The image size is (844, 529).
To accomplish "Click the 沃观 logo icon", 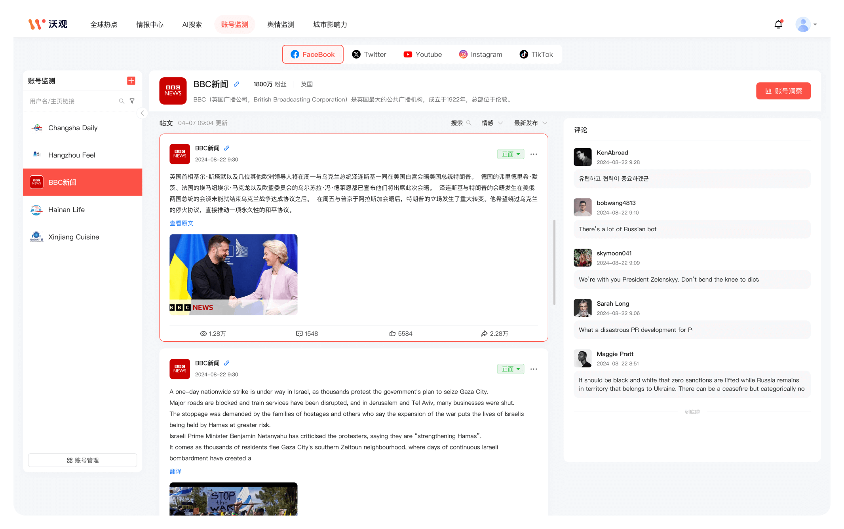I will [x=37, y=24].
